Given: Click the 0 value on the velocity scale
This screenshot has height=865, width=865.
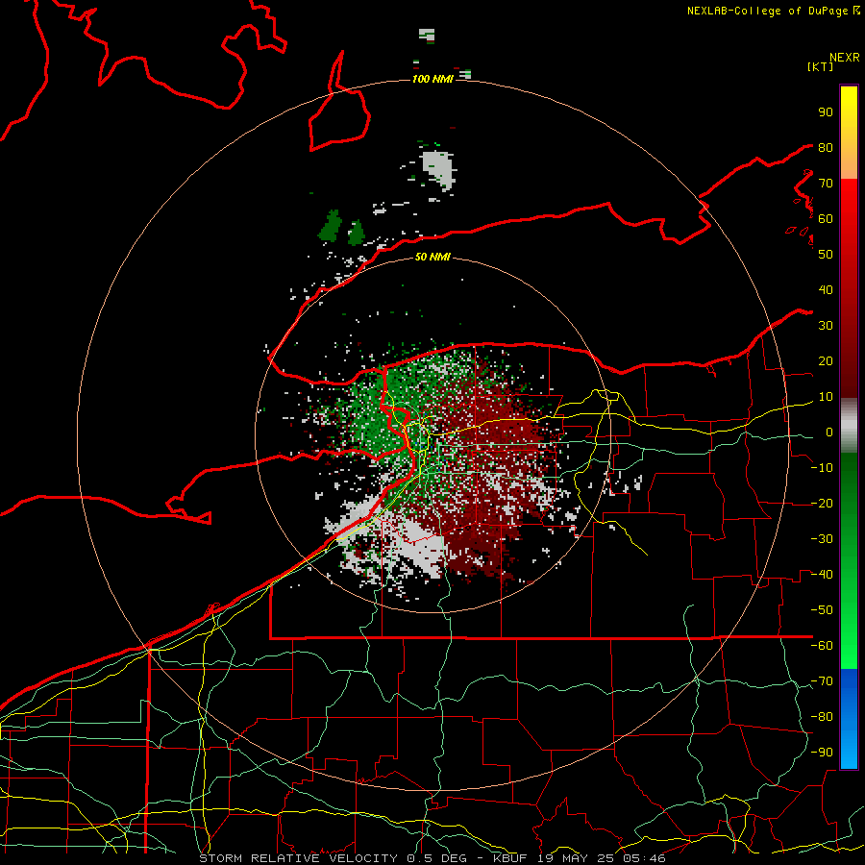Looking at the screenshot, I should (x=829, y=432).
